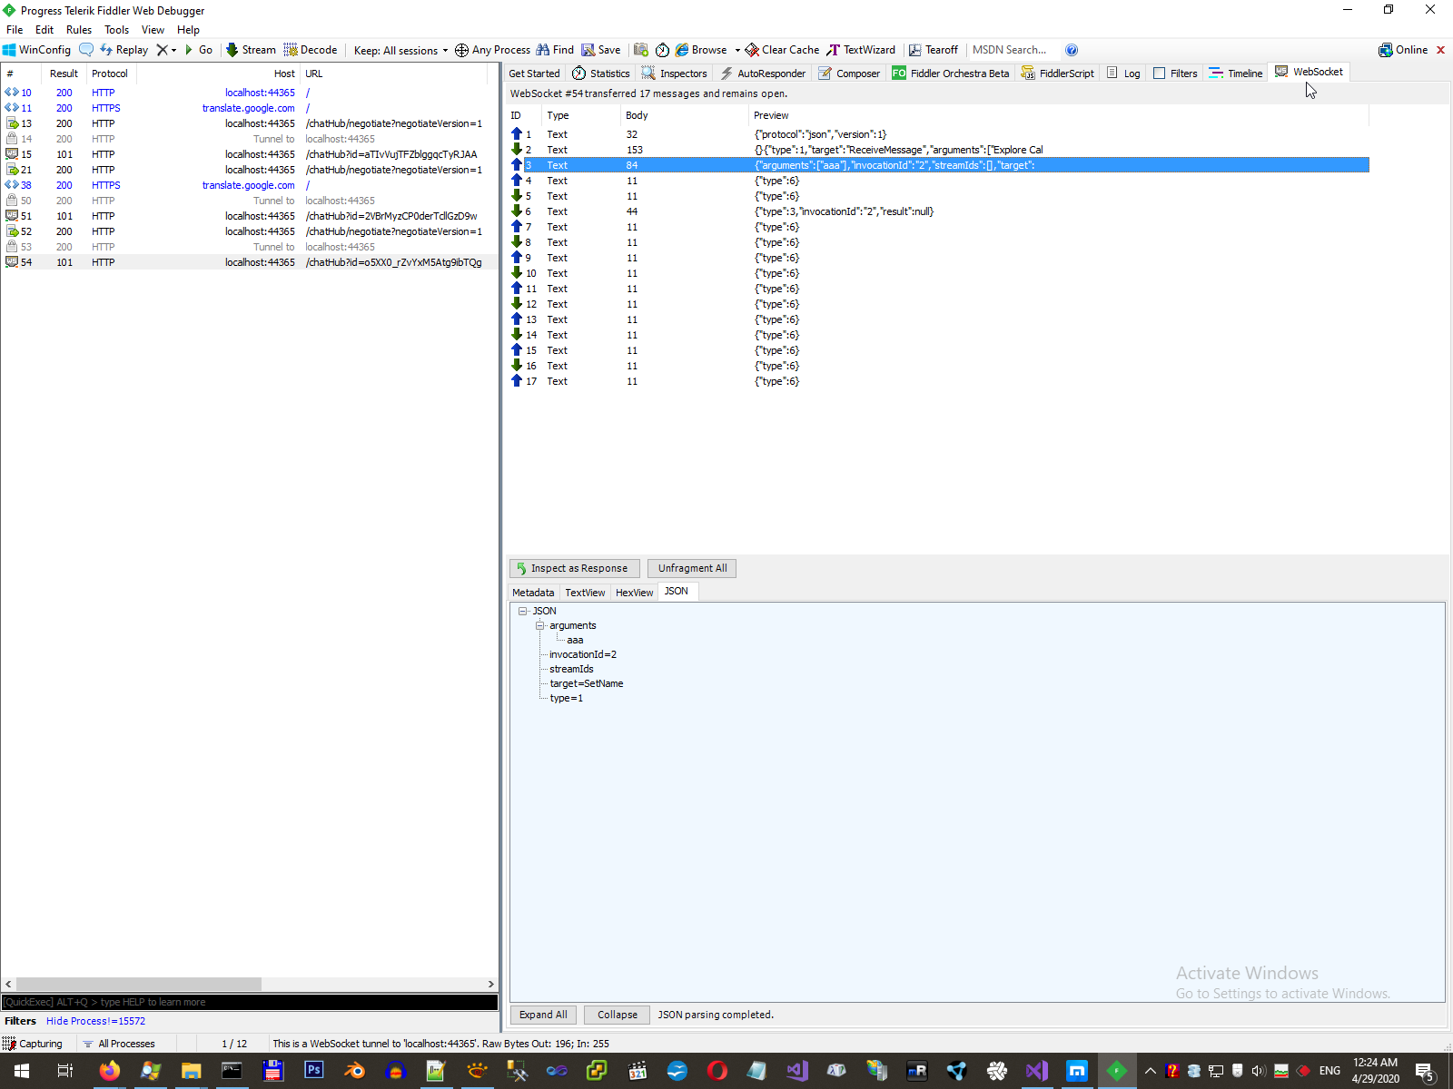Select WebSocket message 2 with ReceiveMessage target
1453x1089 pixels.
(940, 150)
